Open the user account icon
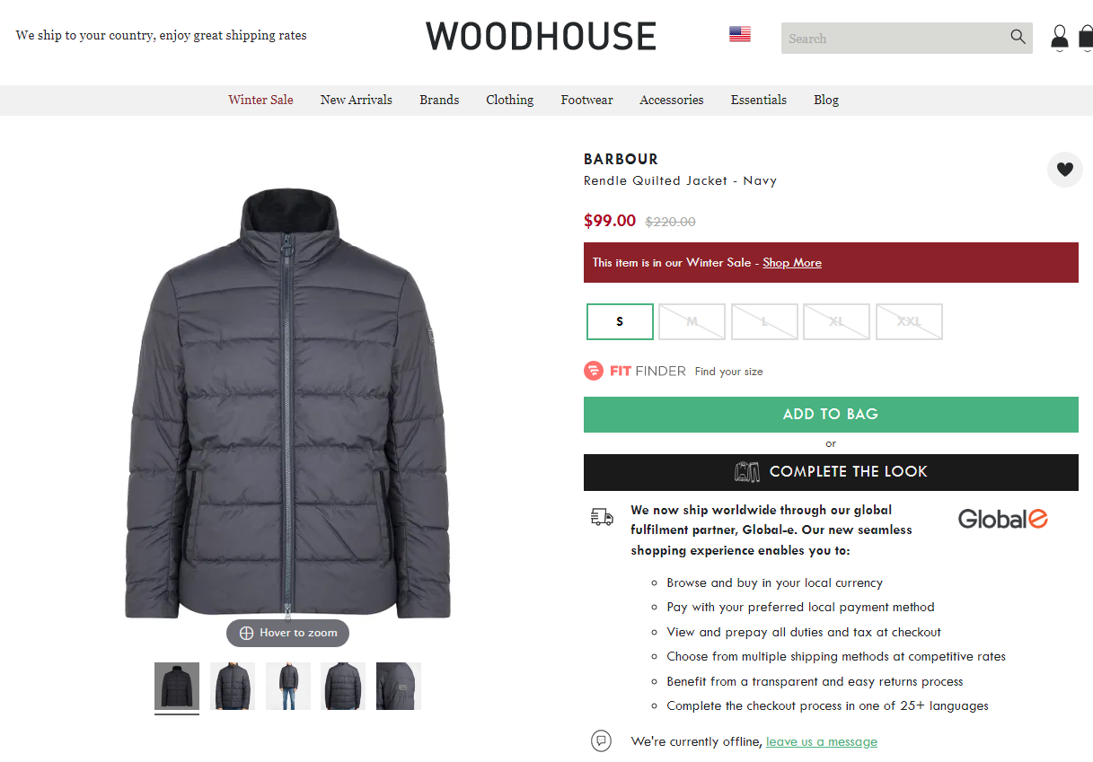Image resolution: width=1093 pixels, height=762 pixels. point(1060,38)
